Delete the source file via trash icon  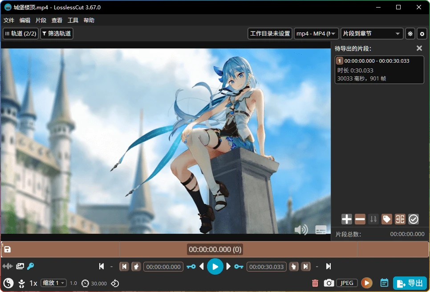(x=315, y=283)
